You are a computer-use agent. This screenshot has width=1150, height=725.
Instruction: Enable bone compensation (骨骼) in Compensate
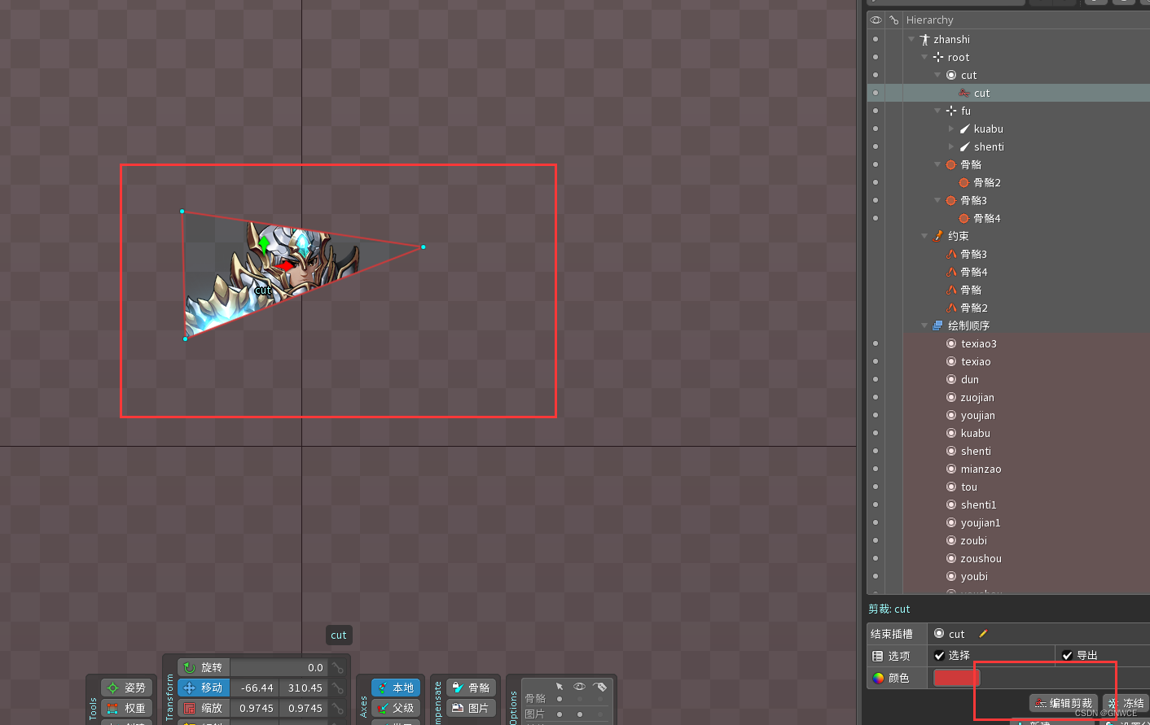(x=472, y=688)
